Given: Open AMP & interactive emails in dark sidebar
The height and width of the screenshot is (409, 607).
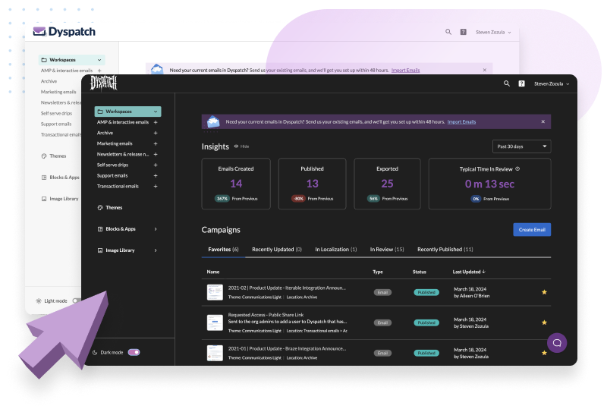Looking at the screenshot, I should (123, 122).
